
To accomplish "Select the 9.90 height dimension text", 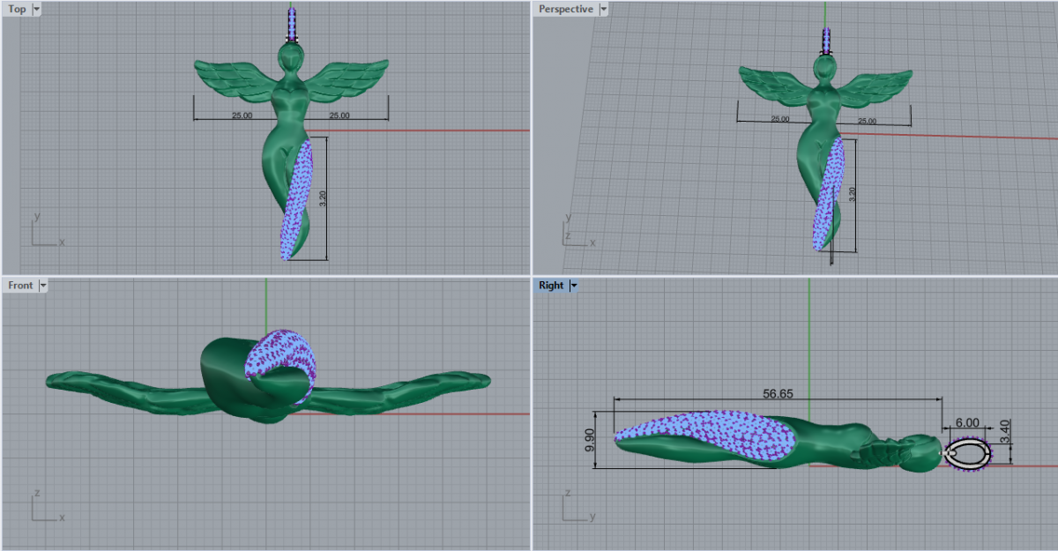I will (589, 439).
